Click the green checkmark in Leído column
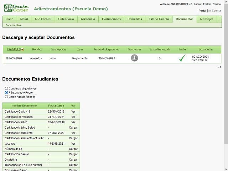The height and width of the screenshot is (171, 228). click(182, 58)
